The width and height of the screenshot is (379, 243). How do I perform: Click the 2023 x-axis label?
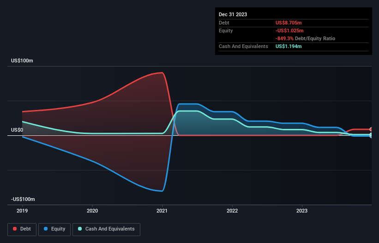[302, 211]
